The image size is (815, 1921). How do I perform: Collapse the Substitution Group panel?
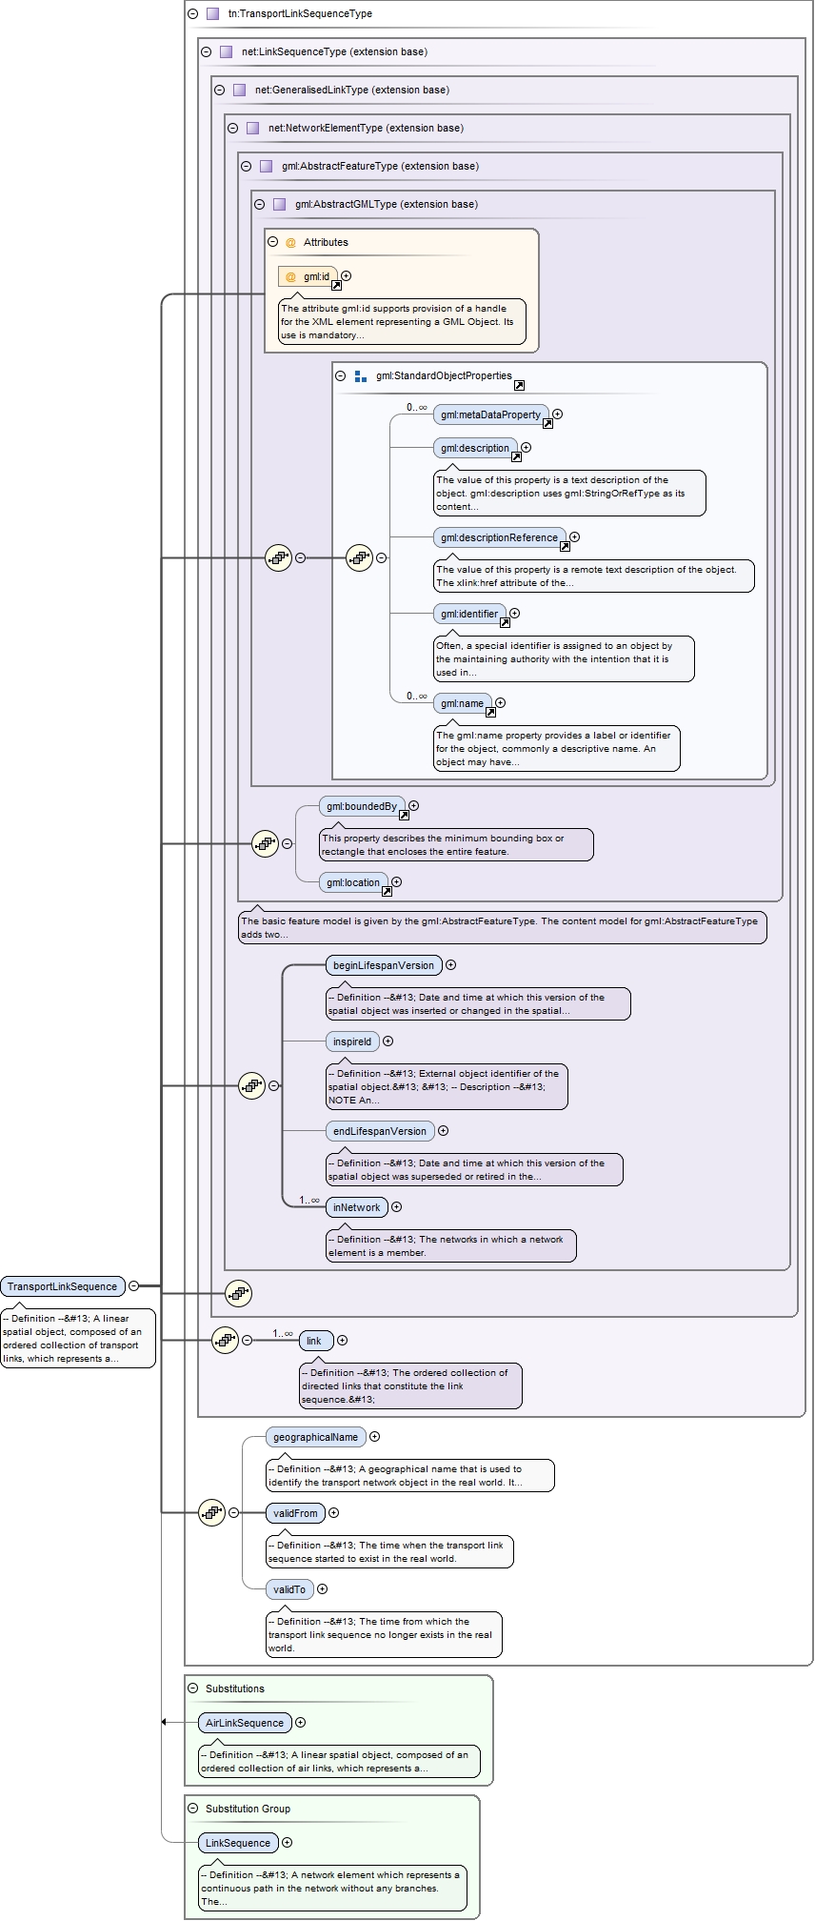(x=192, y=1809)
